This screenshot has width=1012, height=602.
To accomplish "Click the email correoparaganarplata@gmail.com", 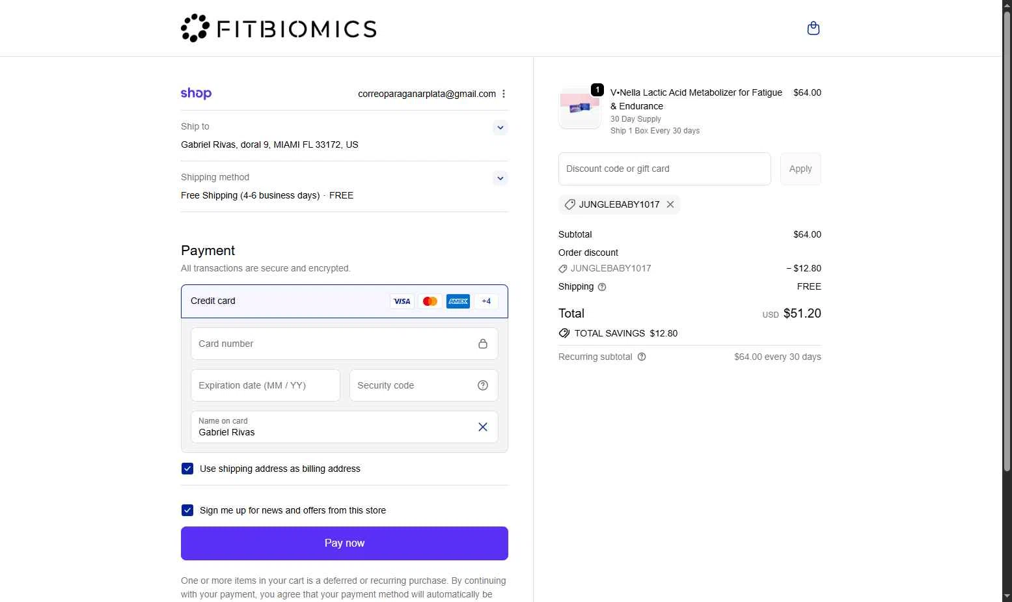I will pos(427,94).
